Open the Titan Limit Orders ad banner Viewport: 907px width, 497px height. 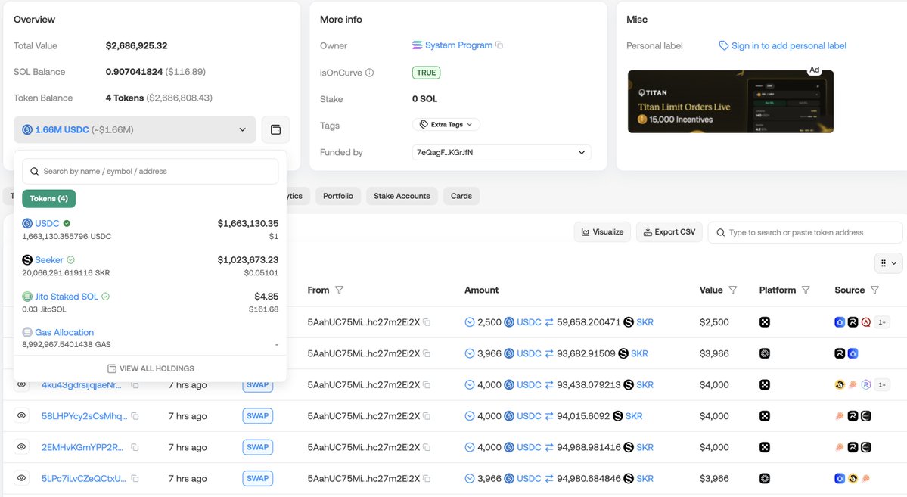pos(730,101)
